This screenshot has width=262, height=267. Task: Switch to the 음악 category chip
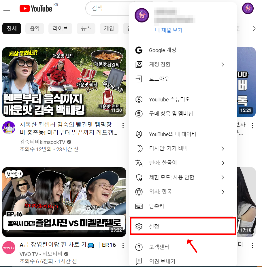[35, 28]
